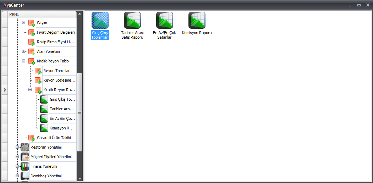The image size is (373, 183).
Task: Select Kiralık Reyon Takibi tree item
Action: click(53, 61)
